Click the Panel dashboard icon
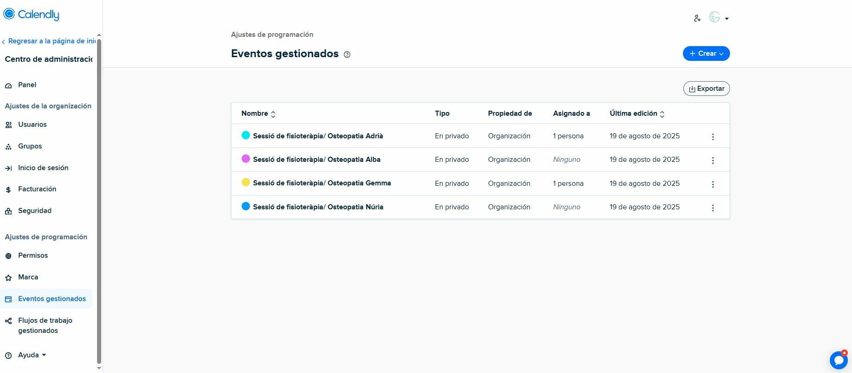The height and width of the screenshot is (373, 852). 8,85
